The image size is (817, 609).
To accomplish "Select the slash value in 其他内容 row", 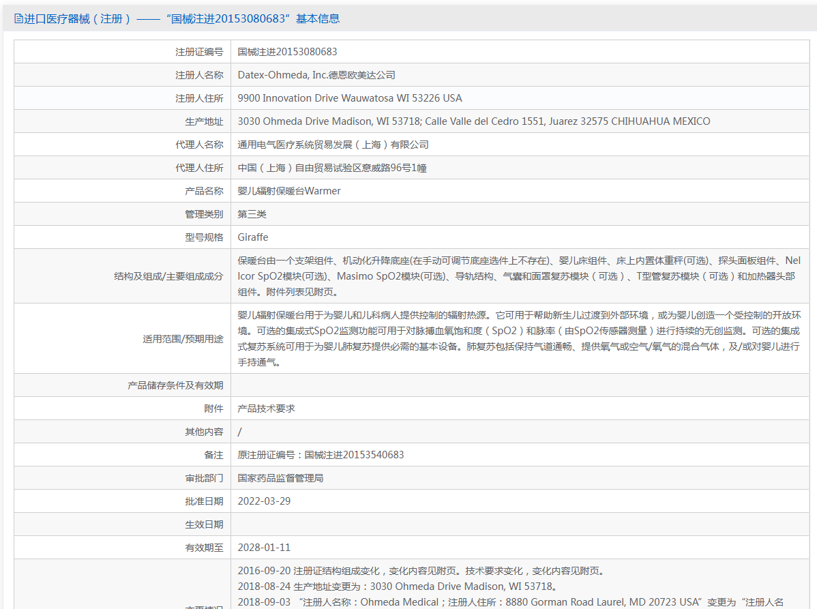I will [x=239, y=432].
